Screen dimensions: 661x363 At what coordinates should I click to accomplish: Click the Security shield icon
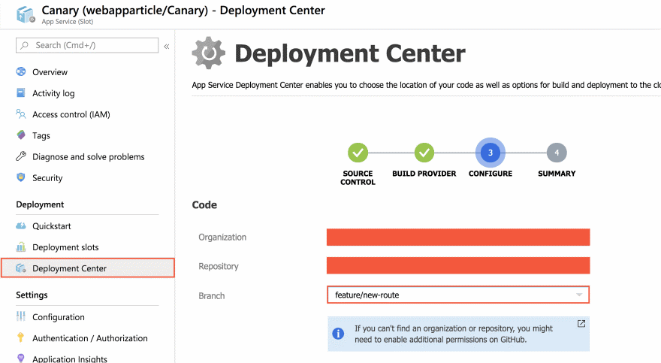tap(21, 178)
